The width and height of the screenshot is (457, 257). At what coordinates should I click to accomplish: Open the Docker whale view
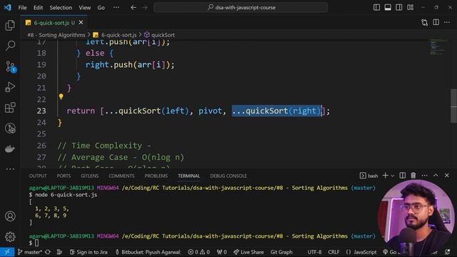10,149
